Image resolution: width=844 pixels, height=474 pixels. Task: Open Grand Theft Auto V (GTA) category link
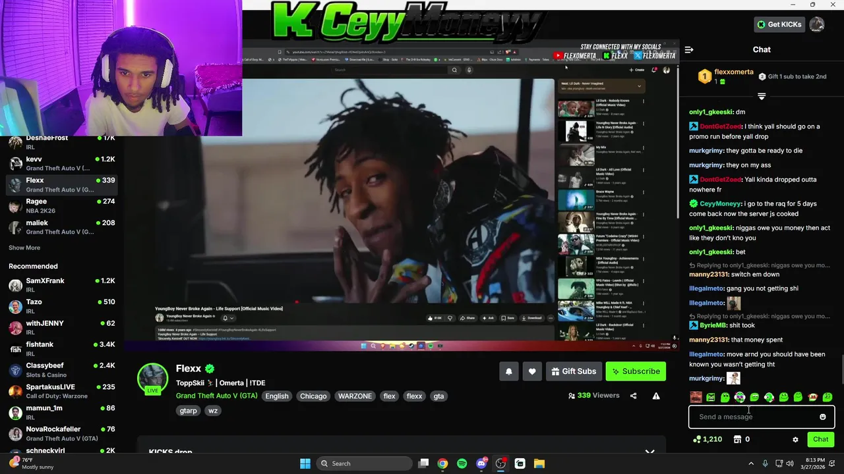click(x=216, y=396)
